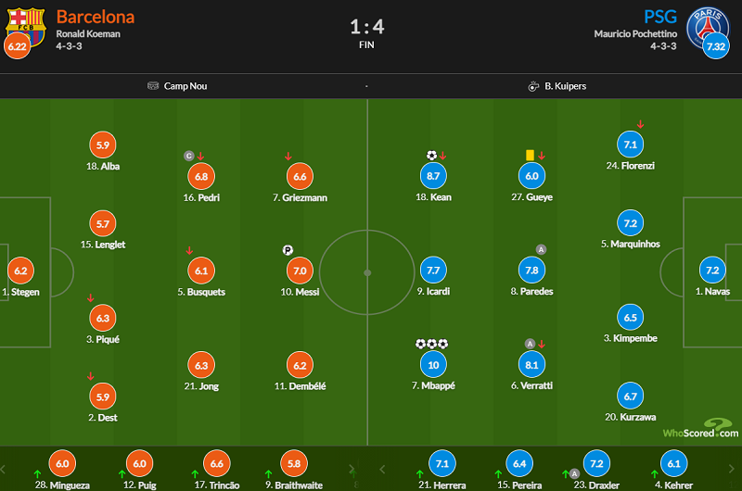742x491 pixels.
Task: Click the assist badge above Paredes
Action: [x=541, y=249]
